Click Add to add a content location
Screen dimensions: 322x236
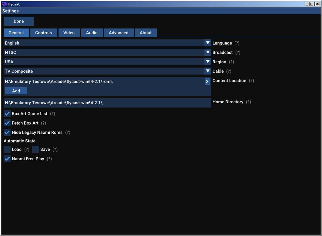(16, 91)
